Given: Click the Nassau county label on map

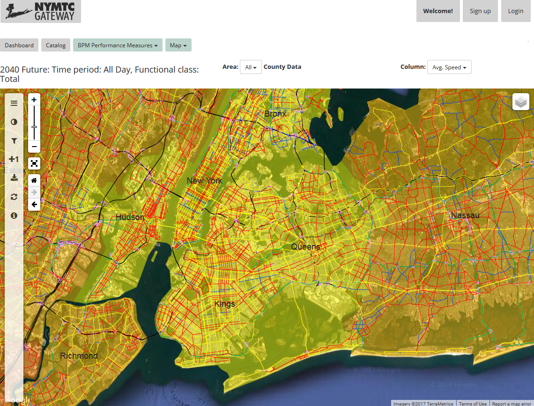Looking at the screenshot, I should tap(465, 215).
